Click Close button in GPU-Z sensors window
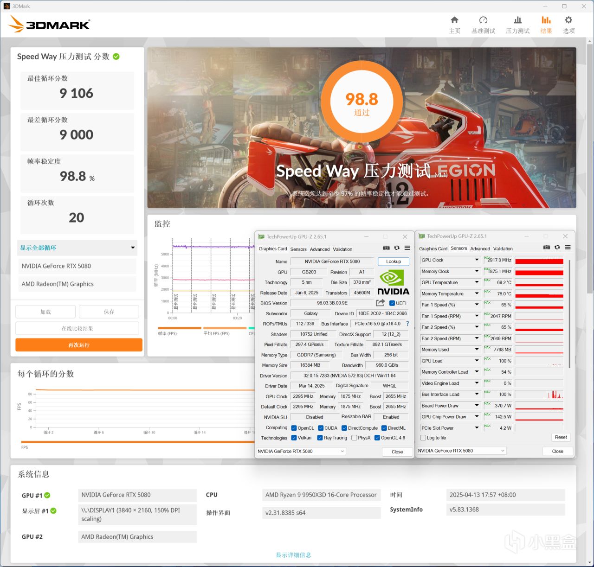Screen dimensions: 594x567 (x=558, y=451)
